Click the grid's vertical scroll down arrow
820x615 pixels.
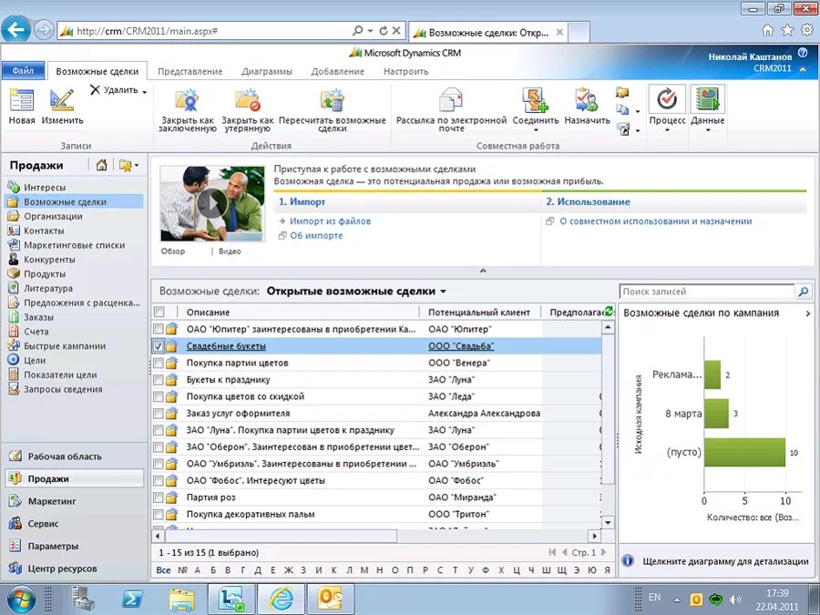tap(608, 522)
